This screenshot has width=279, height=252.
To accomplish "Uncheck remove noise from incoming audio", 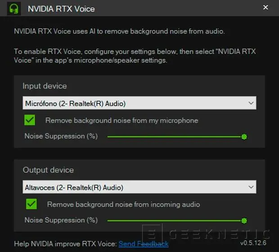I will pyautogui.click(x=31, y=204).
